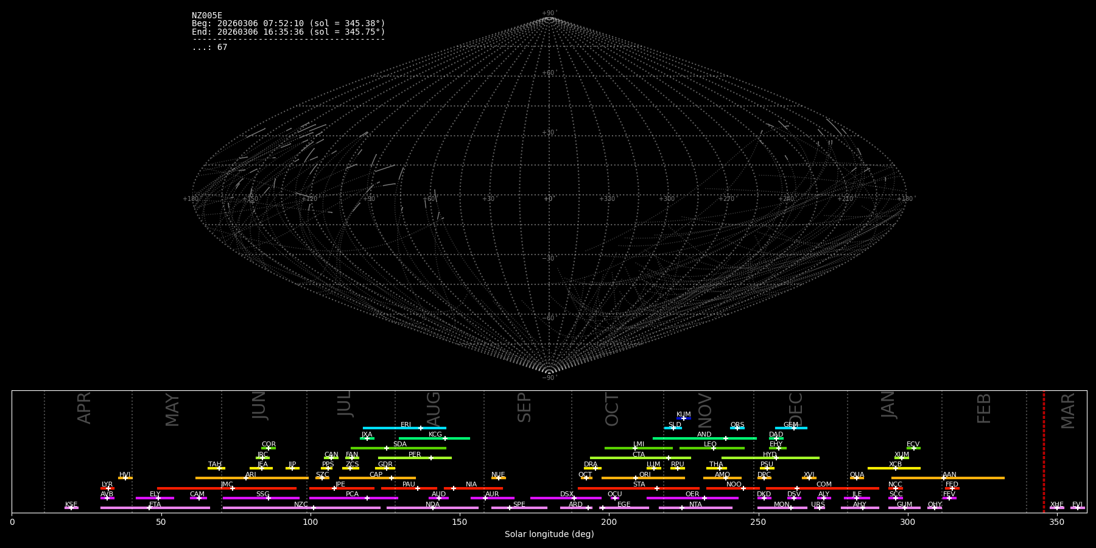The width and height of the screenshot is (1096, 548).
Task: Click the 200 tick on longitude axis
Action: tap(609, 522)
